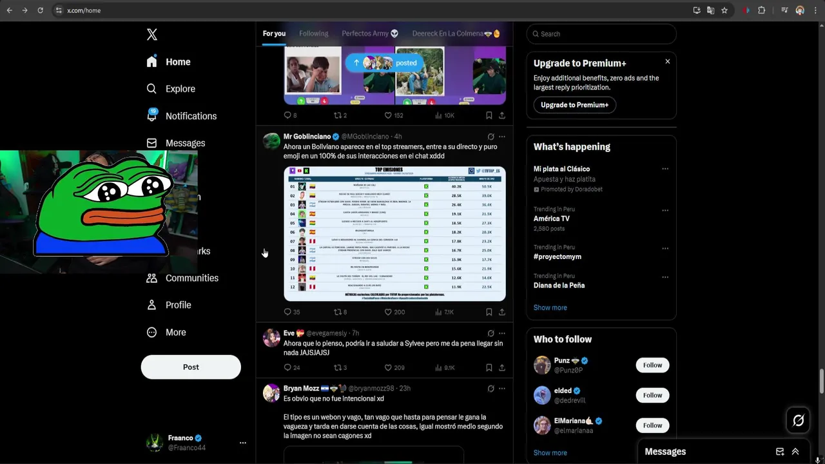Expand the Messages drawer
This screenshot has height=464, width=825.
pos(795,452)
